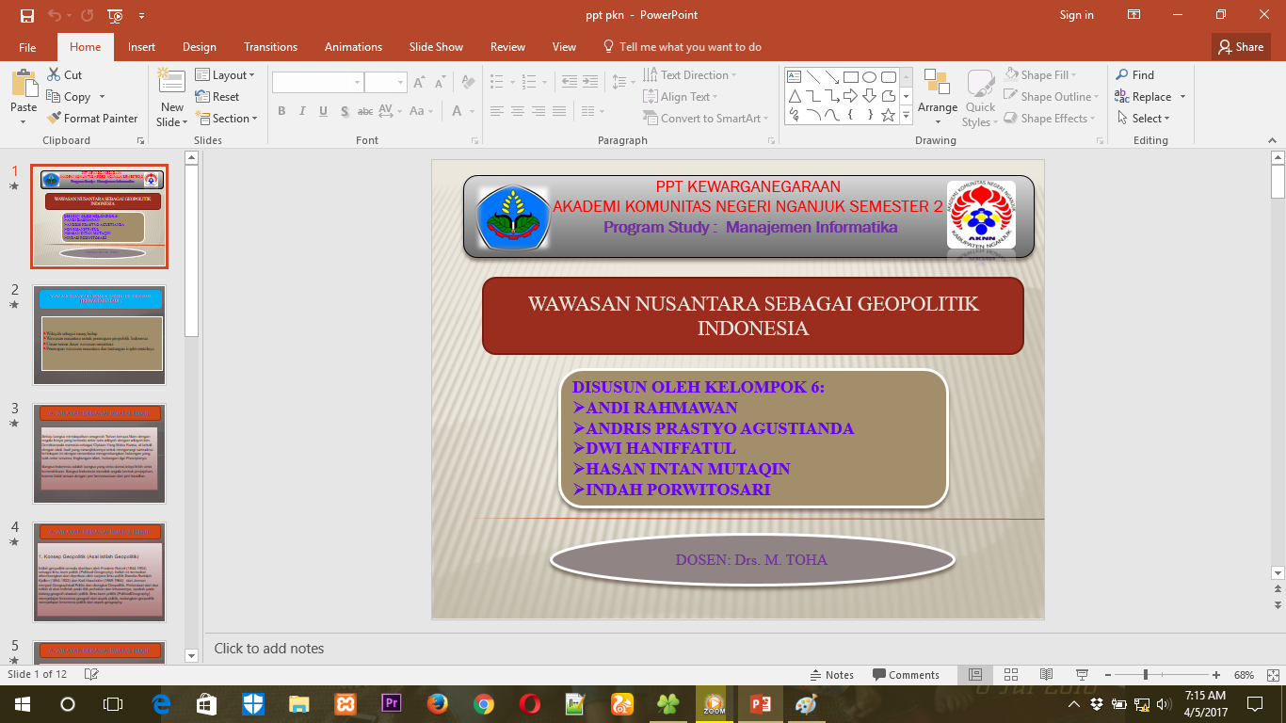
Task: Toggle Notes pane in status bar
Action: 832,674
